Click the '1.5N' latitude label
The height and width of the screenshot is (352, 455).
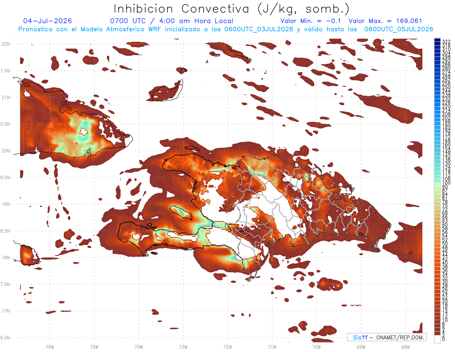(5, 71)
